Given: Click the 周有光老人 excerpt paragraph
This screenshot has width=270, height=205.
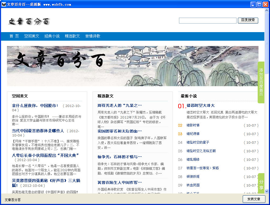Looking at the screenshot, I should [x=132, y=119].
